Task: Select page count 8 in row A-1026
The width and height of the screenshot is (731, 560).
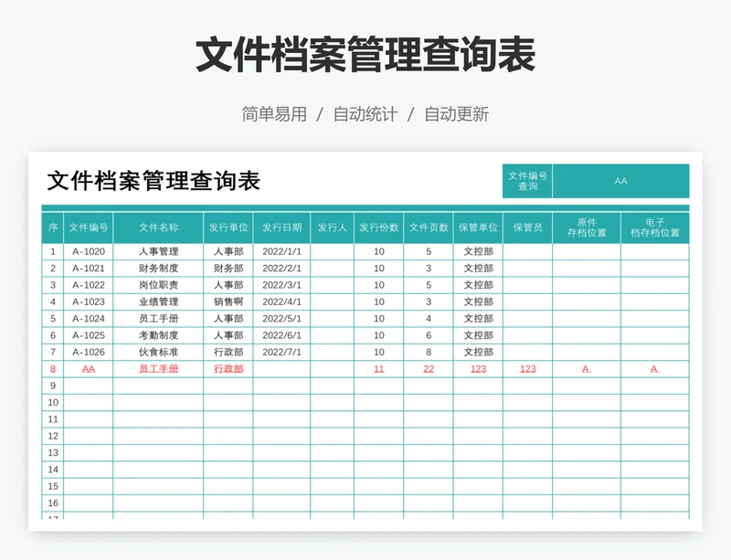Action: click(x=429, y=353)
